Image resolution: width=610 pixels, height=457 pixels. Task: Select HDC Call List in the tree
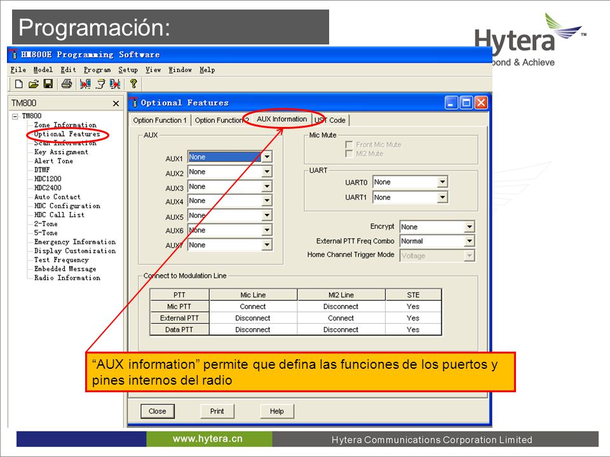[59, 215]
